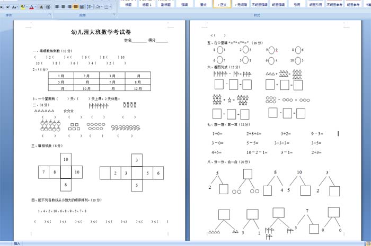
Task: Click the 10月 table cell
Action: tap(86, 88)
